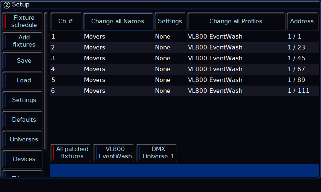
Task: Choose the Defaults sidebar button
Action: pos(23,120)
